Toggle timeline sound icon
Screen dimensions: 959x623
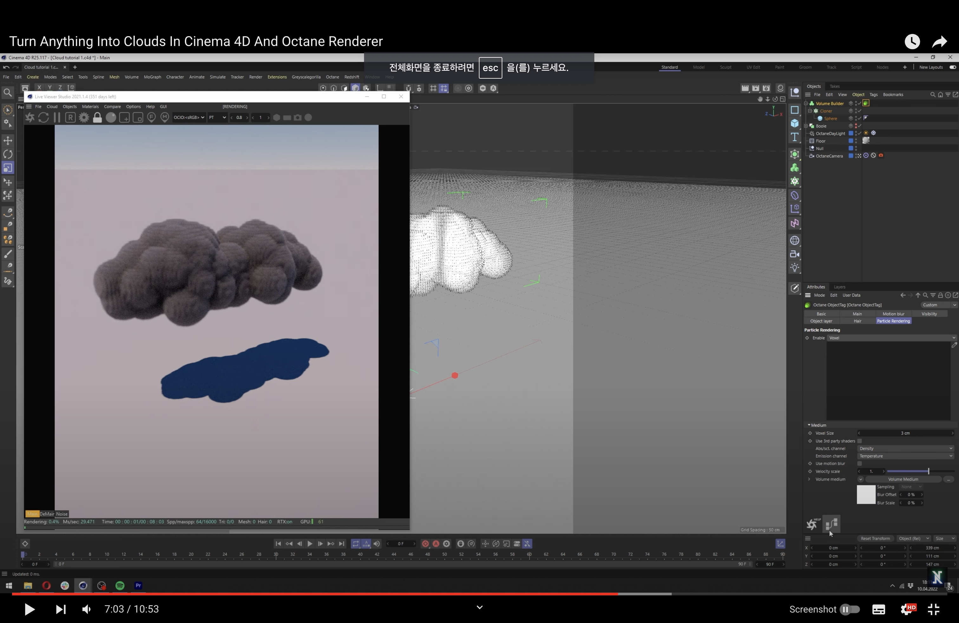tap(376, 544)
